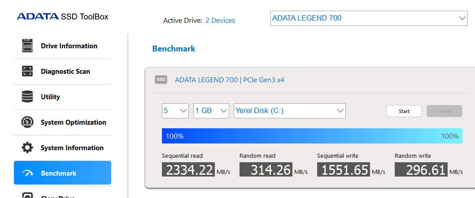Switch to the Utility section
The height and width of the screenshot is (198, 475).
(50, 97)
